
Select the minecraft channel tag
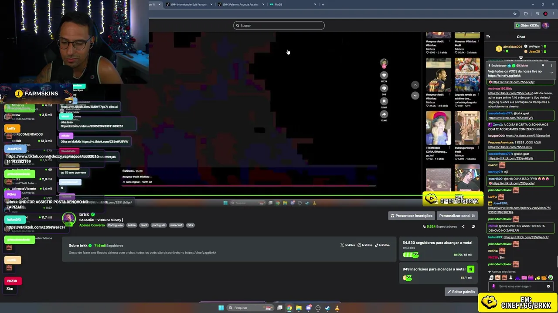point(176,225)
